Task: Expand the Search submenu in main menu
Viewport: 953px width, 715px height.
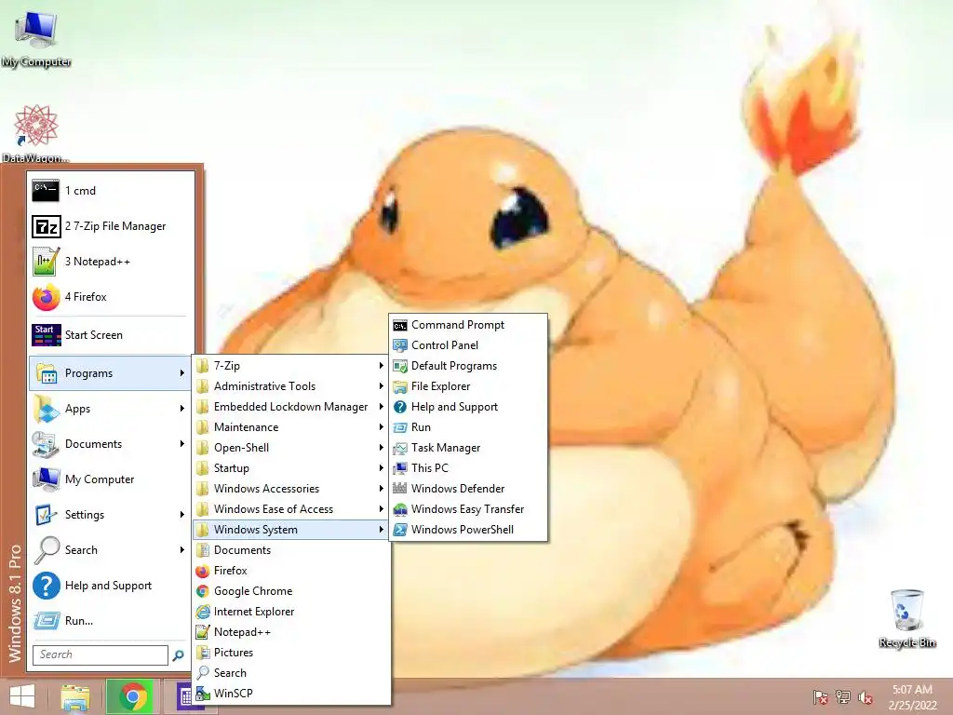Action: pyautogui.click(x=110, y=550)
